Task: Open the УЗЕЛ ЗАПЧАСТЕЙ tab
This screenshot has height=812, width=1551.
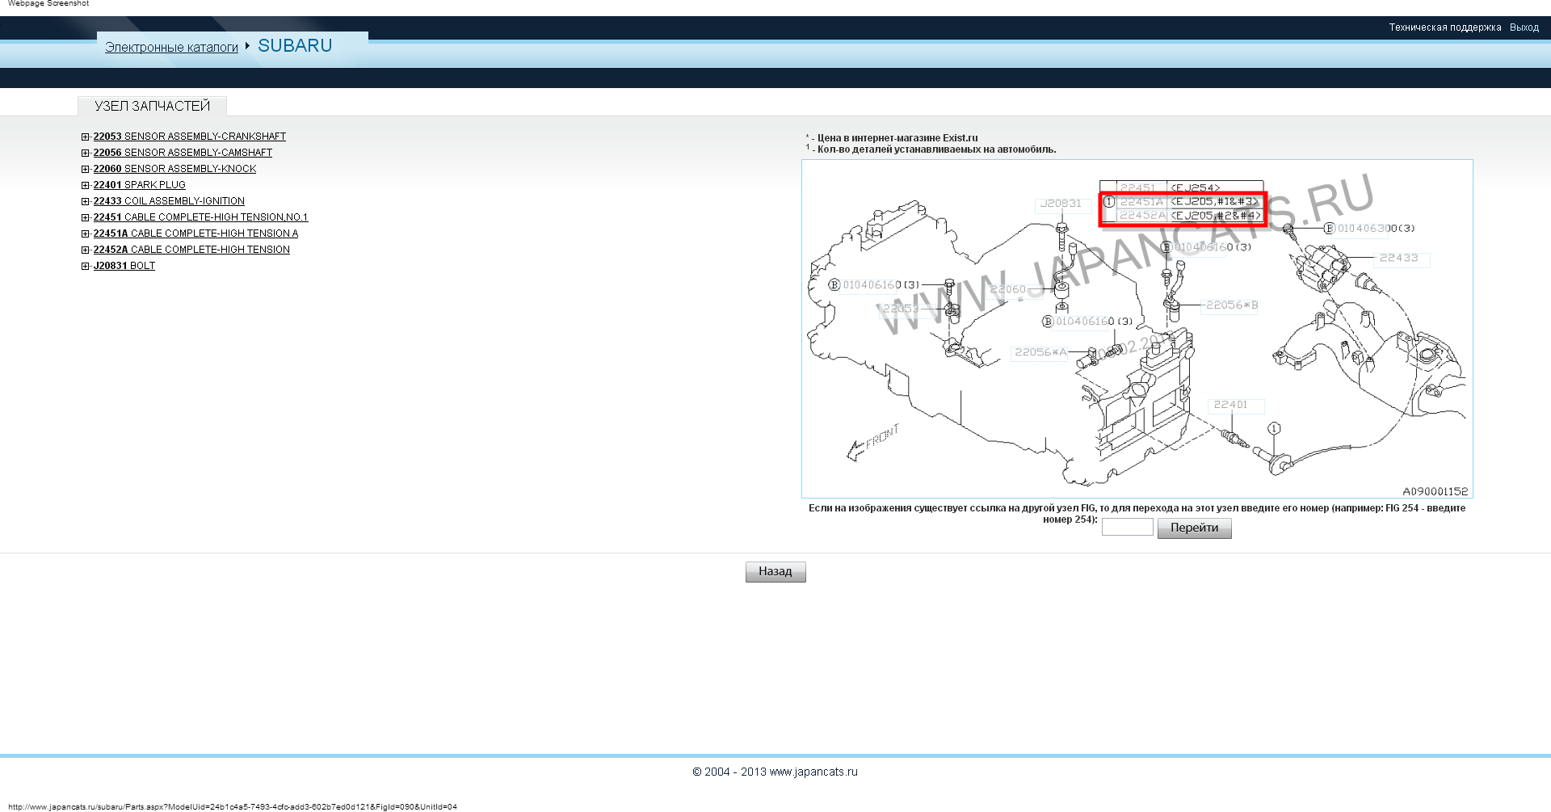Action: 152,107
